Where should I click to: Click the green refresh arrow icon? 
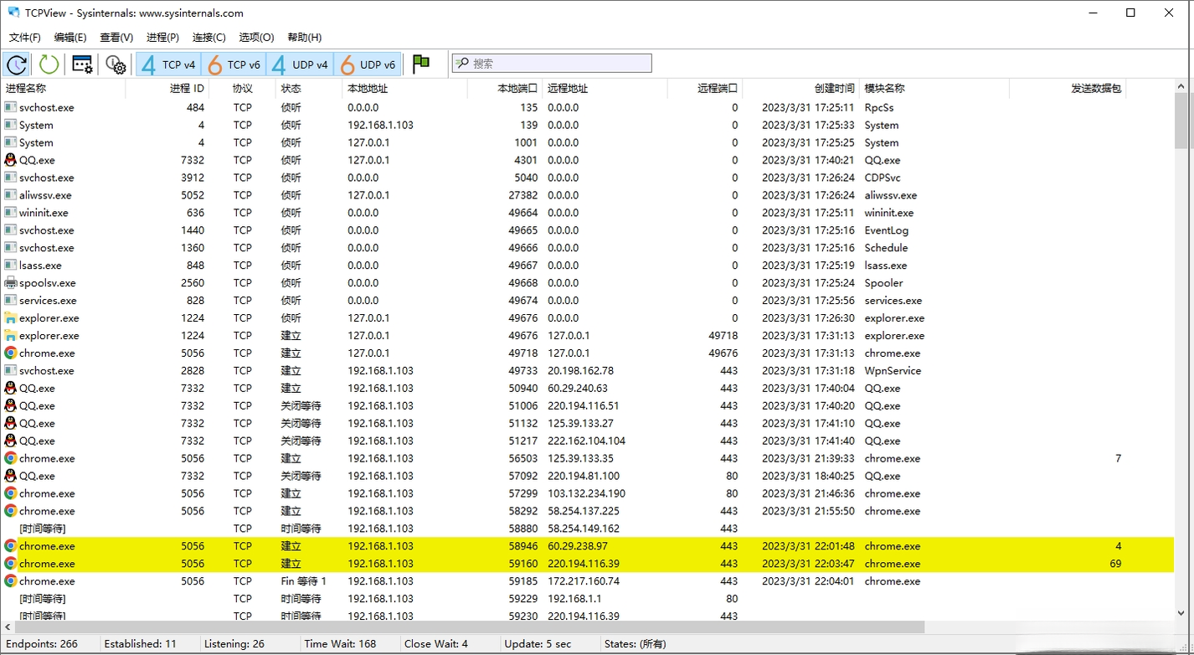coord(49,64)
